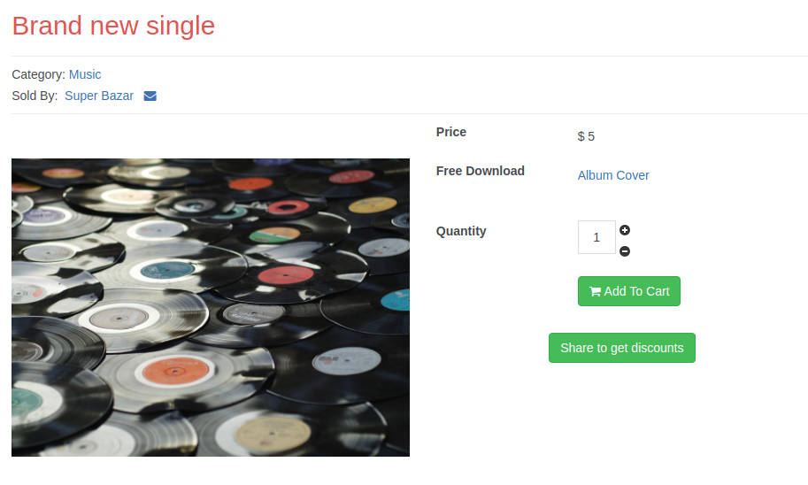Click the Free Download label

tap(481, 171)
